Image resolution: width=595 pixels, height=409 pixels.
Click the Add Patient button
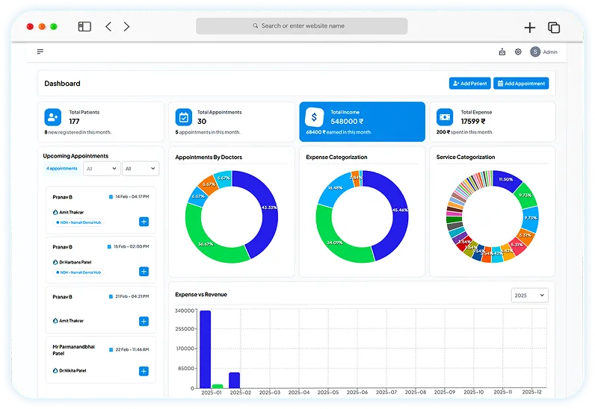click(469, 84)
